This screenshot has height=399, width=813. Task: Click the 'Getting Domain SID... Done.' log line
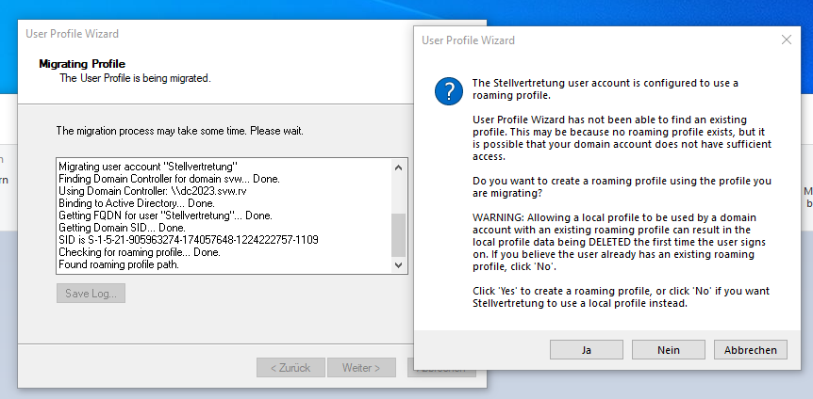(122, 228)
